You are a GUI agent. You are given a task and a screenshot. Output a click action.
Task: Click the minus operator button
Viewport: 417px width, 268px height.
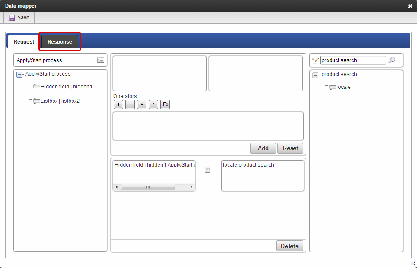pos(130,104)
